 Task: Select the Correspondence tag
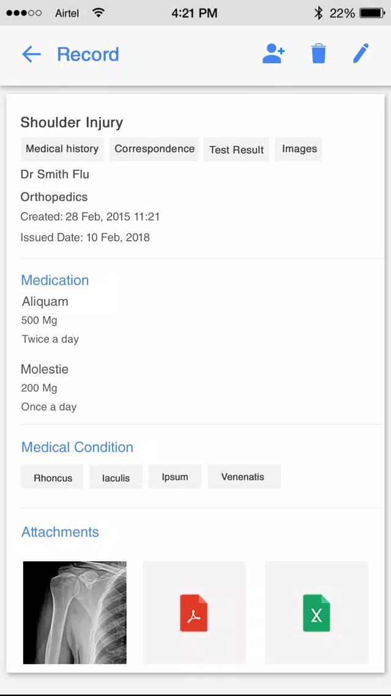click(x=154, y=149)
